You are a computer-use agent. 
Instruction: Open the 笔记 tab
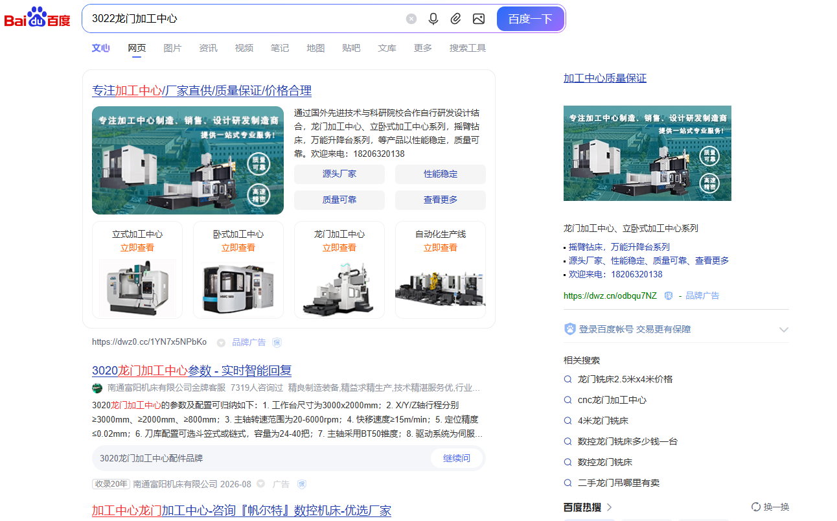coord(280,48)
